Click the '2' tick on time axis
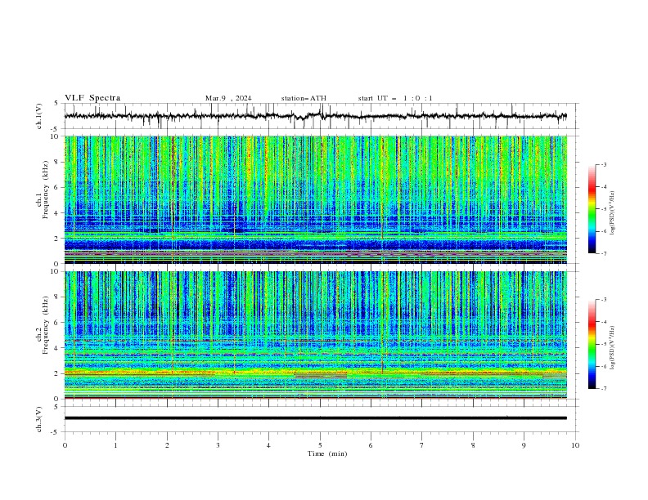648x500 pixels. click(x=167, y=445)
